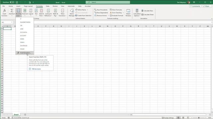Image resolution: width=213 pixels, height=119 pixels.
Task: Open the Comments pane button
Action: [x=195, y=6]
